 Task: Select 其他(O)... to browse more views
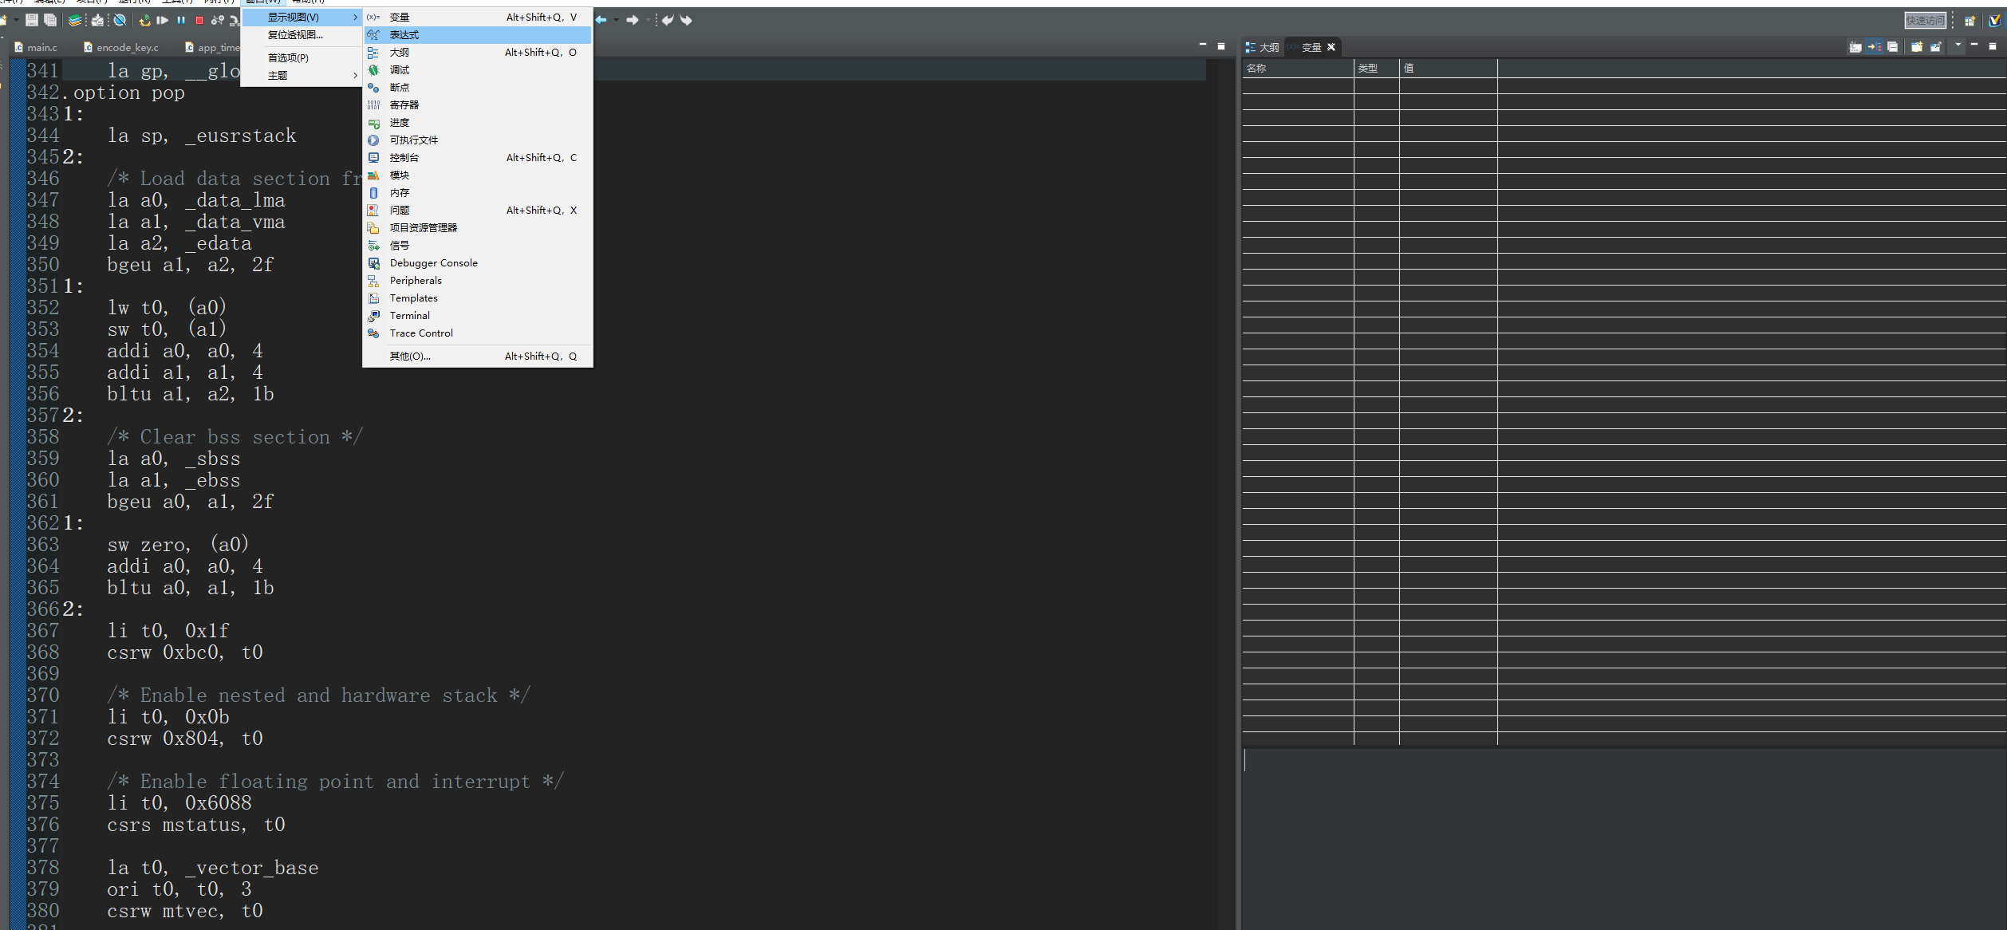point(478,356)
